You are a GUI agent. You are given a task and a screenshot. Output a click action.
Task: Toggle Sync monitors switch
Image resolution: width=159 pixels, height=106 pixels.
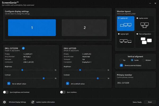coord(63,92)
